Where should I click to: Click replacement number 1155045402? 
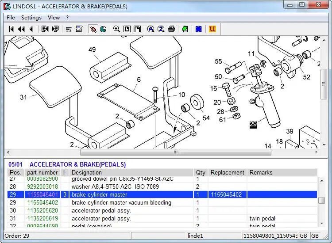point(226,195)
